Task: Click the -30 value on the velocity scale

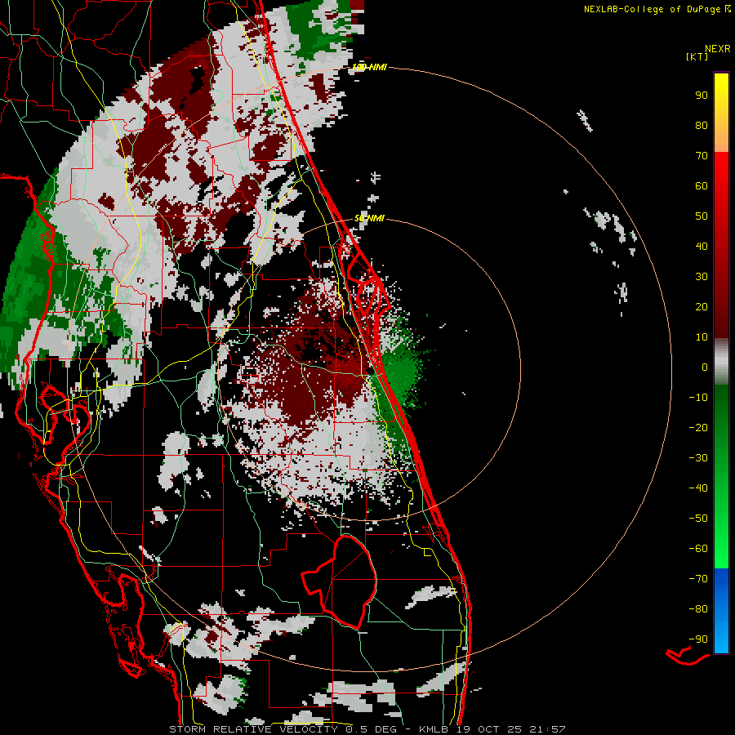Action: coord(698,458)
